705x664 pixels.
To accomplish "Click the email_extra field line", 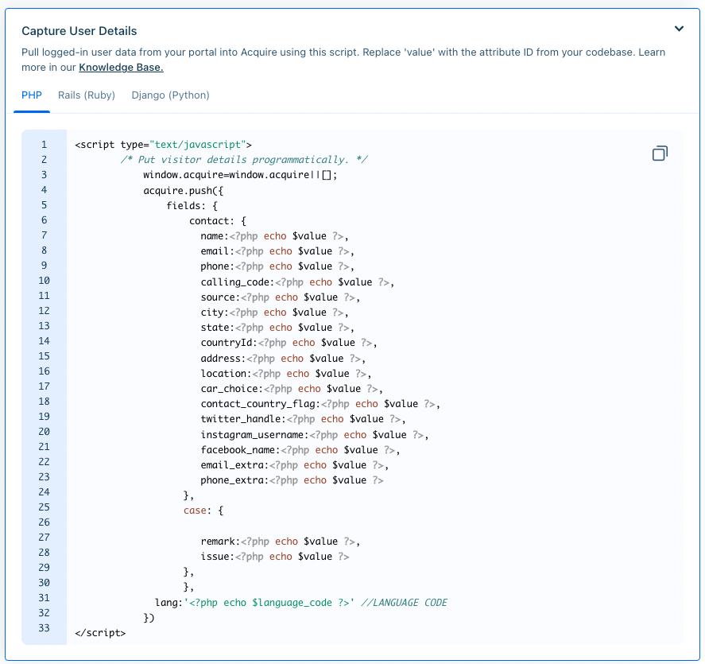I will [295, 465].
